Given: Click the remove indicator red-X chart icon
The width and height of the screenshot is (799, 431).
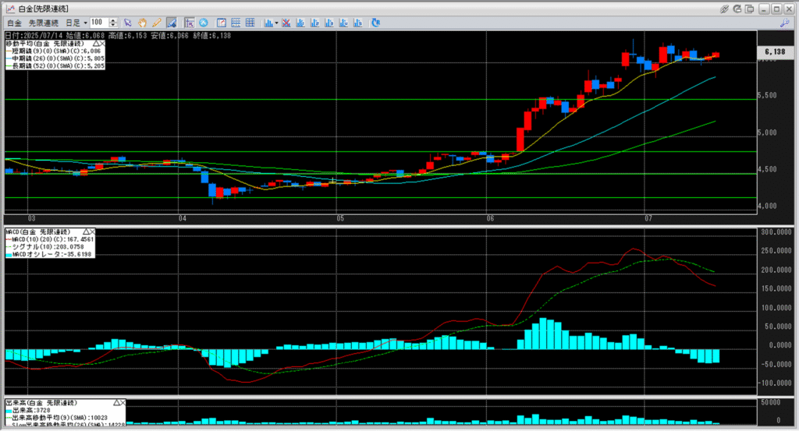Looking at the screenshot, I should coord(286,23).
